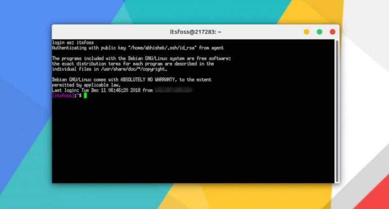The width and height of the screenshot is (389, 209).
Task: Click the 'the exact distribution terms' line
Action: (133, 64)
